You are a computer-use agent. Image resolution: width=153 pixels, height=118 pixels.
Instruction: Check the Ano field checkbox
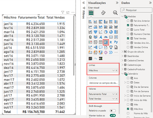click(128, 78)
